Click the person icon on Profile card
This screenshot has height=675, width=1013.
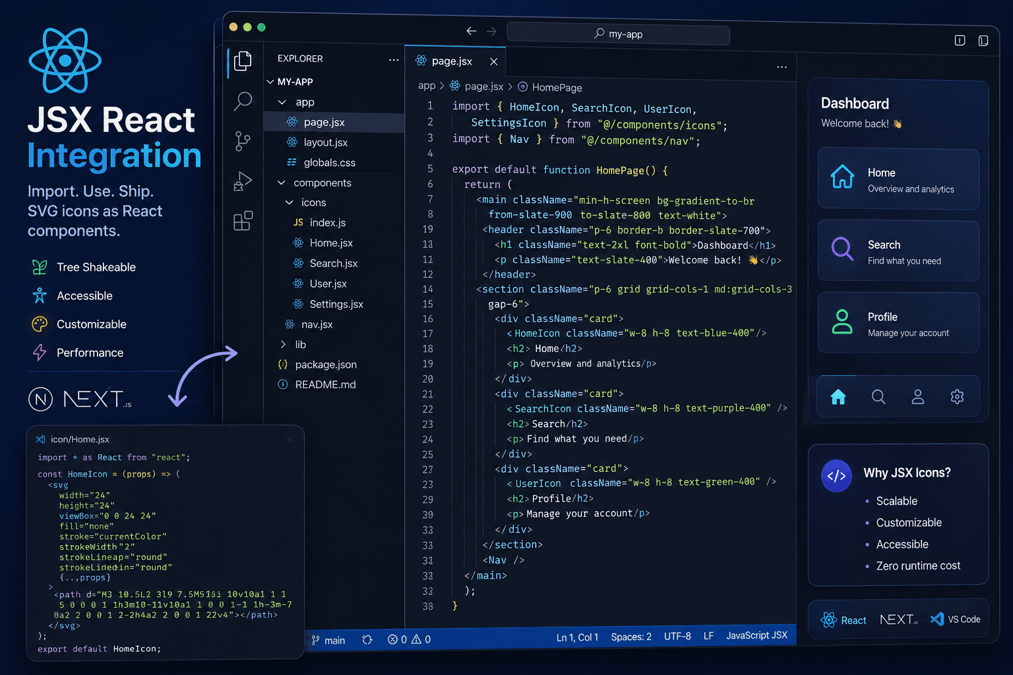[842, 322]
